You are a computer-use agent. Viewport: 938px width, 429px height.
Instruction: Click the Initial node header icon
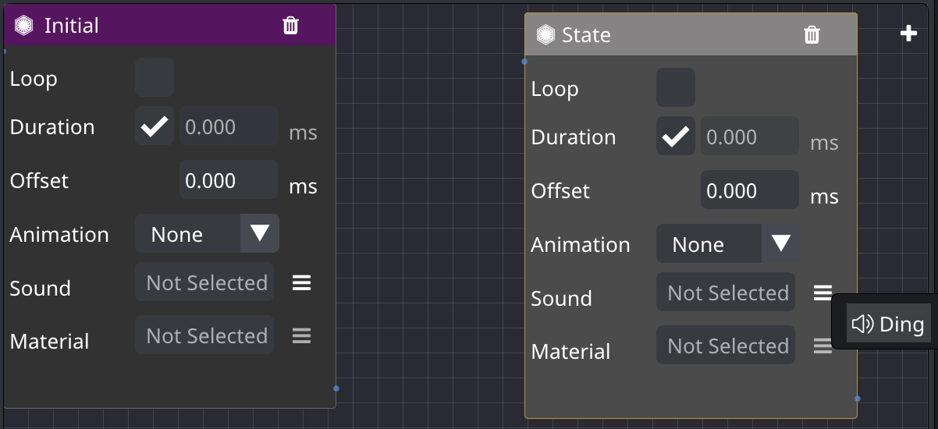coord(24,26)
